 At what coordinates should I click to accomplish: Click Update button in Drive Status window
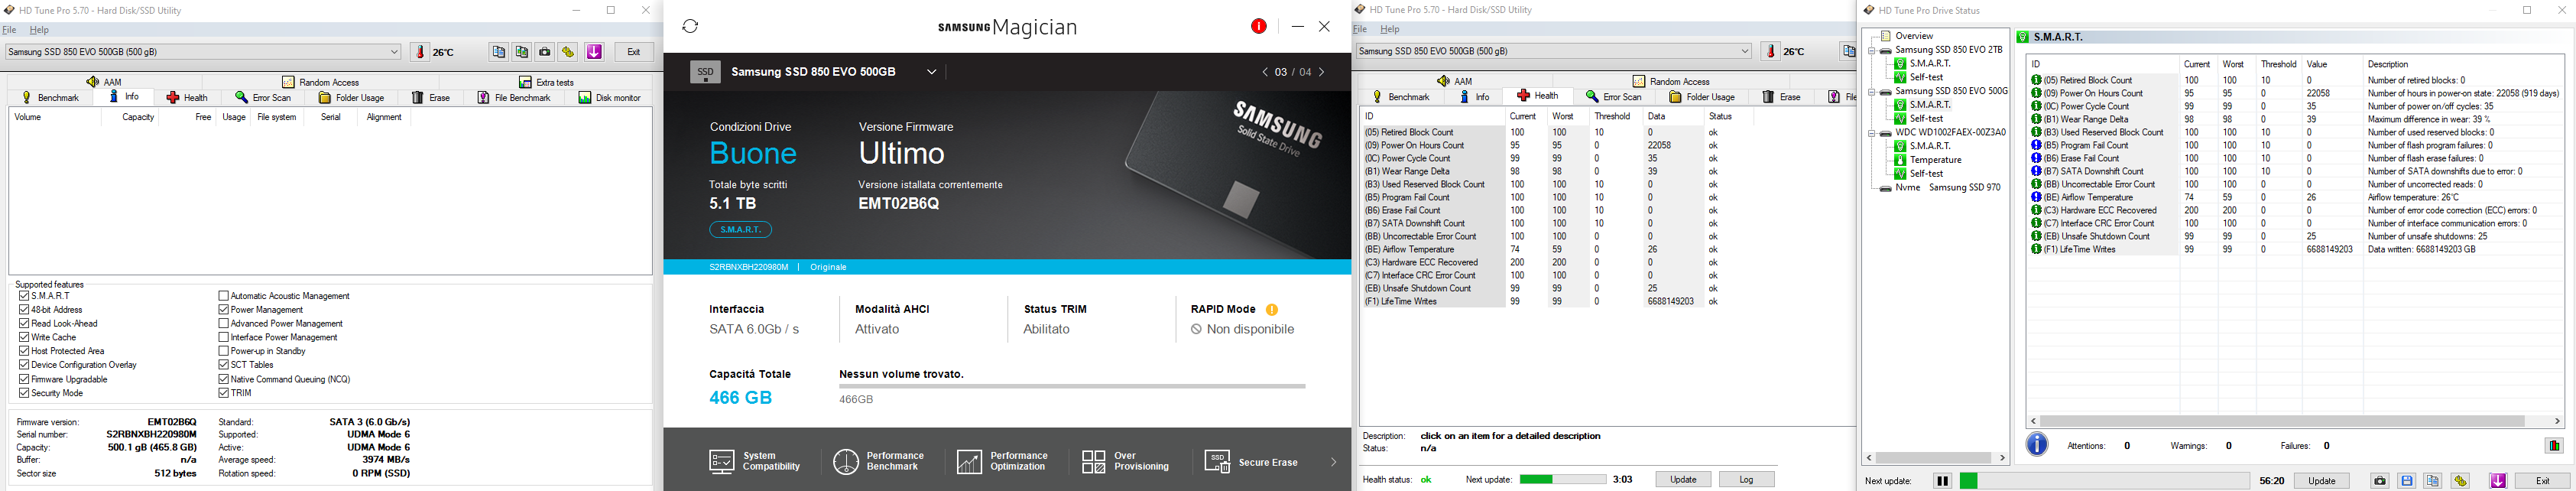tap(2322, 481)
